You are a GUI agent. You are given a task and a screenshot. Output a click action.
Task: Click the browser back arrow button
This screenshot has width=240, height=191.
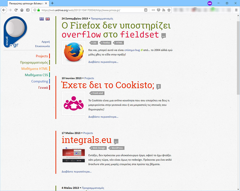tap(4, 10)
